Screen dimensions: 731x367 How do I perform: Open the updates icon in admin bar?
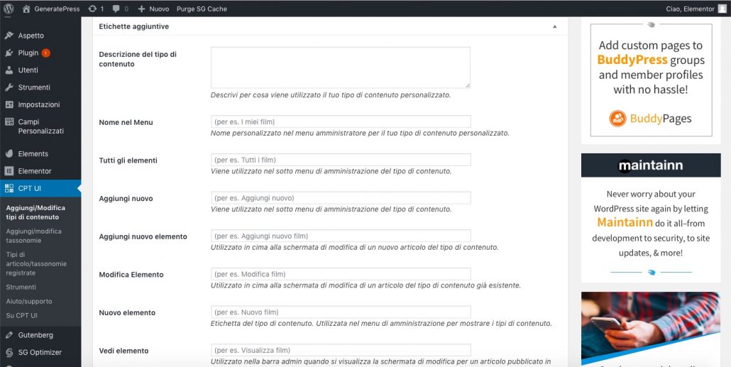(92, 9)
